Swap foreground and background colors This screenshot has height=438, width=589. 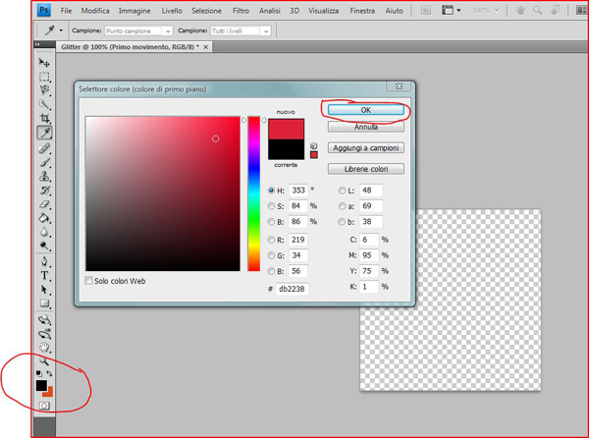(x=49, y=373)
